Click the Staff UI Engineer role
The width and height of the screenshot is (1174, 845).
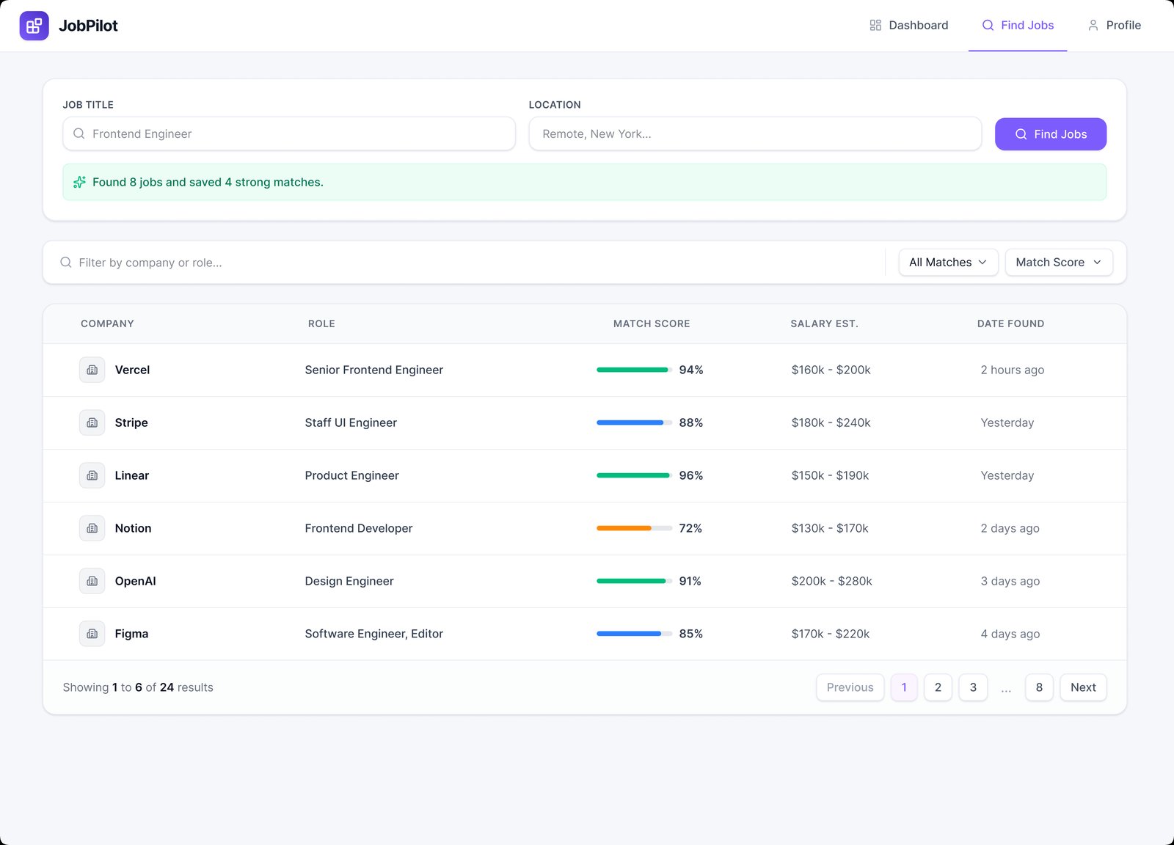pos(351,422)
